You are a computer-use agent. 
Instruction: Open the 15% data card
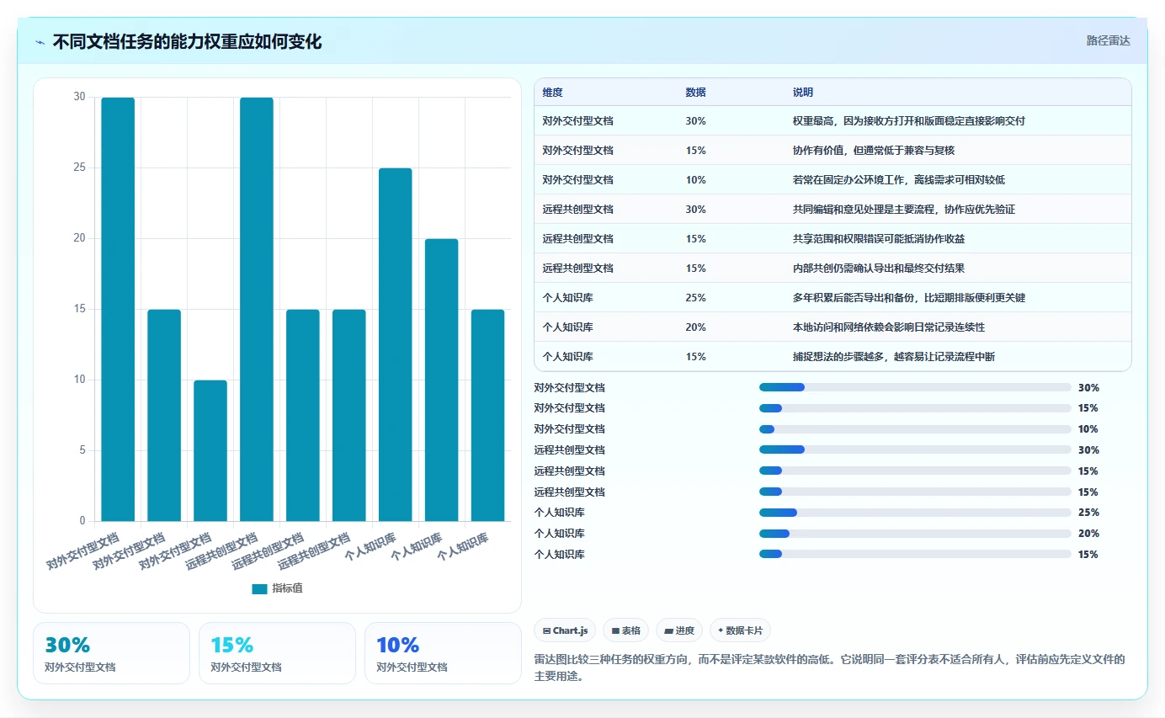click(277, 653)
